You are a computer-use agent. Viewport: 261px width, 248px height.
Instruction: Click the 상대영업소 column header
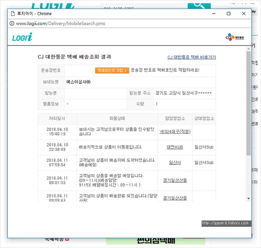tap(204, 118)
